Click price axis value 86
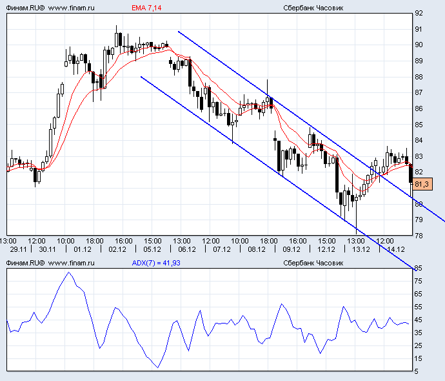Screen dimensions: 445x381 [419, 108]
